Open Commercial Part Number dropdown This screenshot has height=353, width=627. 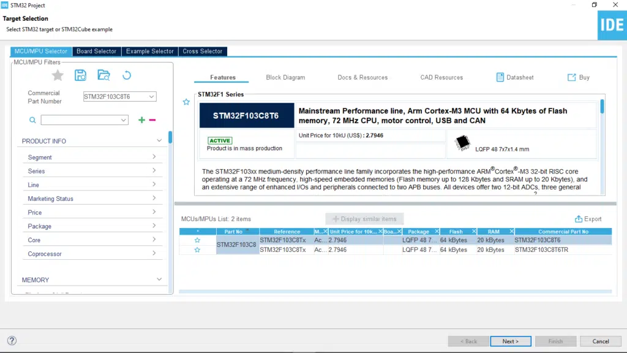coord(152,96)
